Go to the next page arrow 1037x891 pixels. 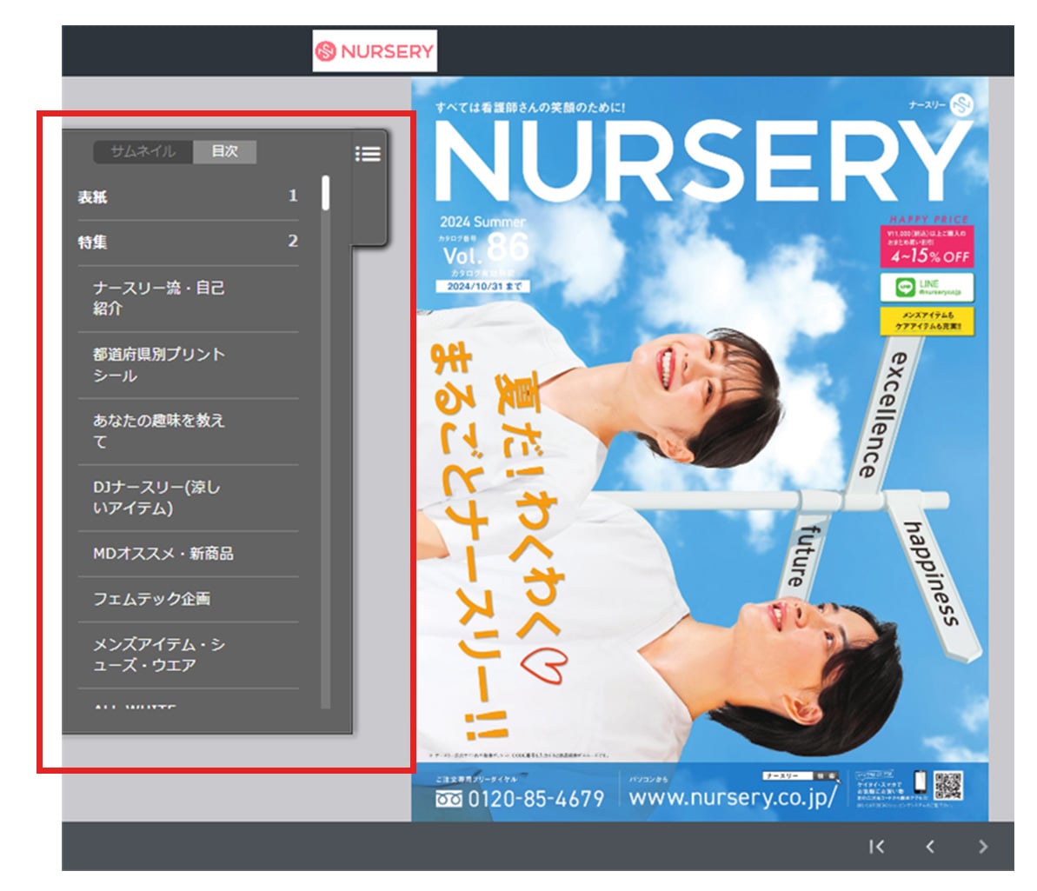[983, 846]
